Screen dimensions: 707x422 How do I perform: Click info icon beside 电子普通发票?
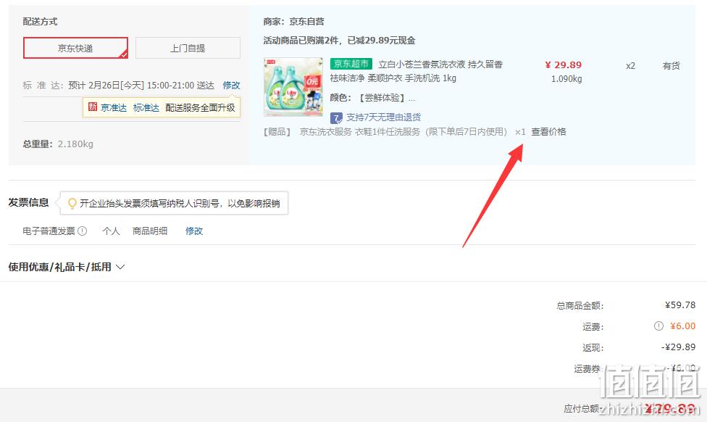click(x=82, y=231)
